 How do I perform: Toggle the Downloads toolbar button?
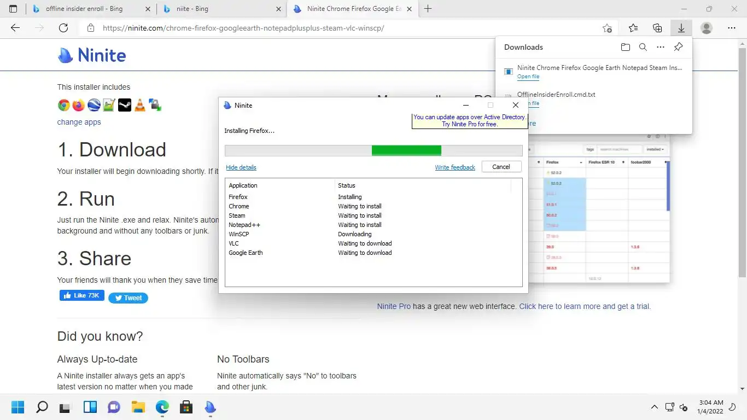point(681,28)
